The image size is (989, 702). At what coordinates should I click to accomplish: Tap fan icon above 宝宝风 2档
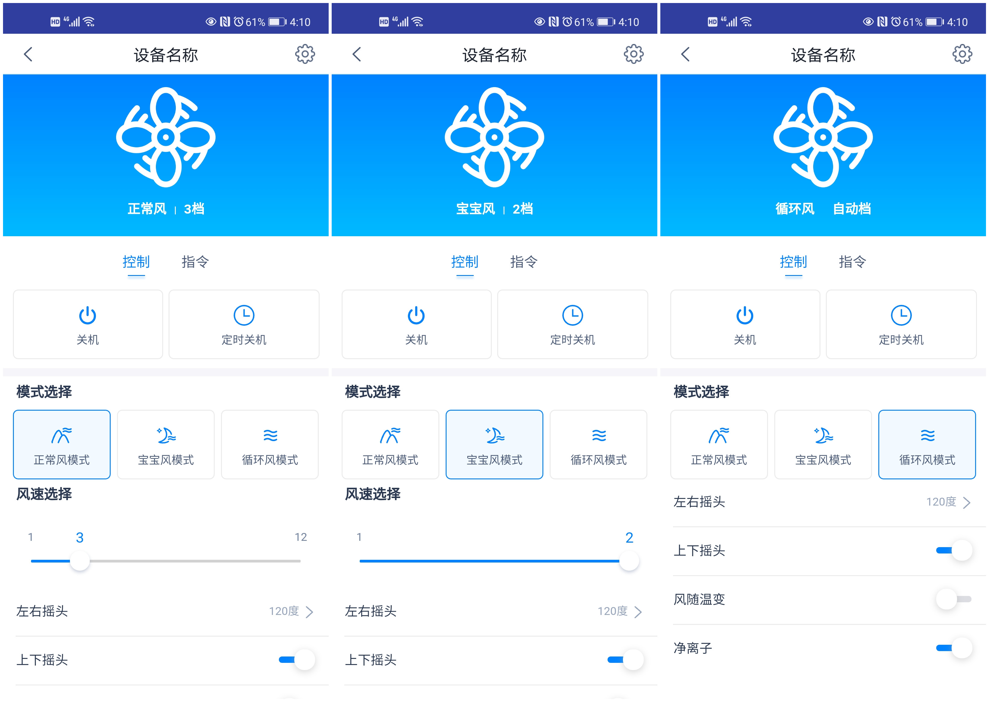tap(494, 137)
